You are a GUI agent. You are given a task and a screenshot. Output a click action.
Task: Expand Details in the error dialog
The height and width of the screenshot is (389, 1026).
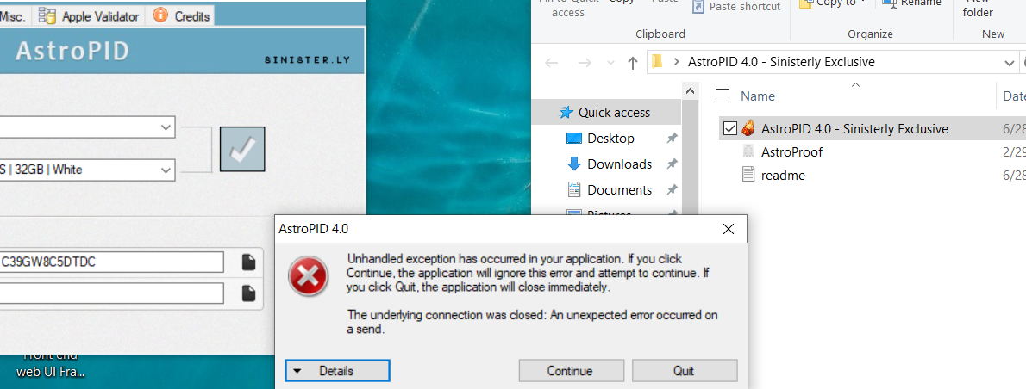(338, 371)
